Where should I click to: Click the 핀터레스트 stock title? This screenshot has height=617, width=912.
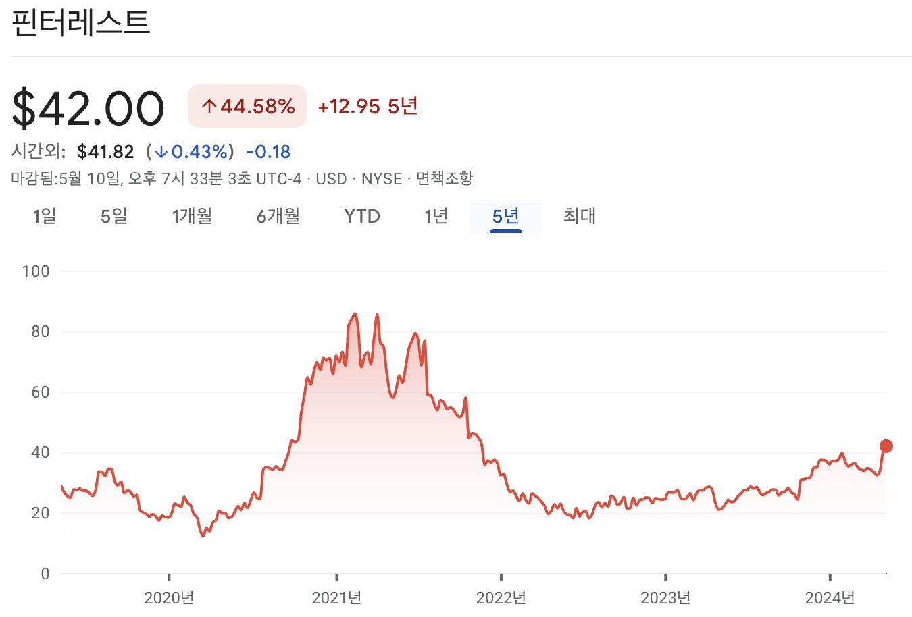(x=82, y=24)
